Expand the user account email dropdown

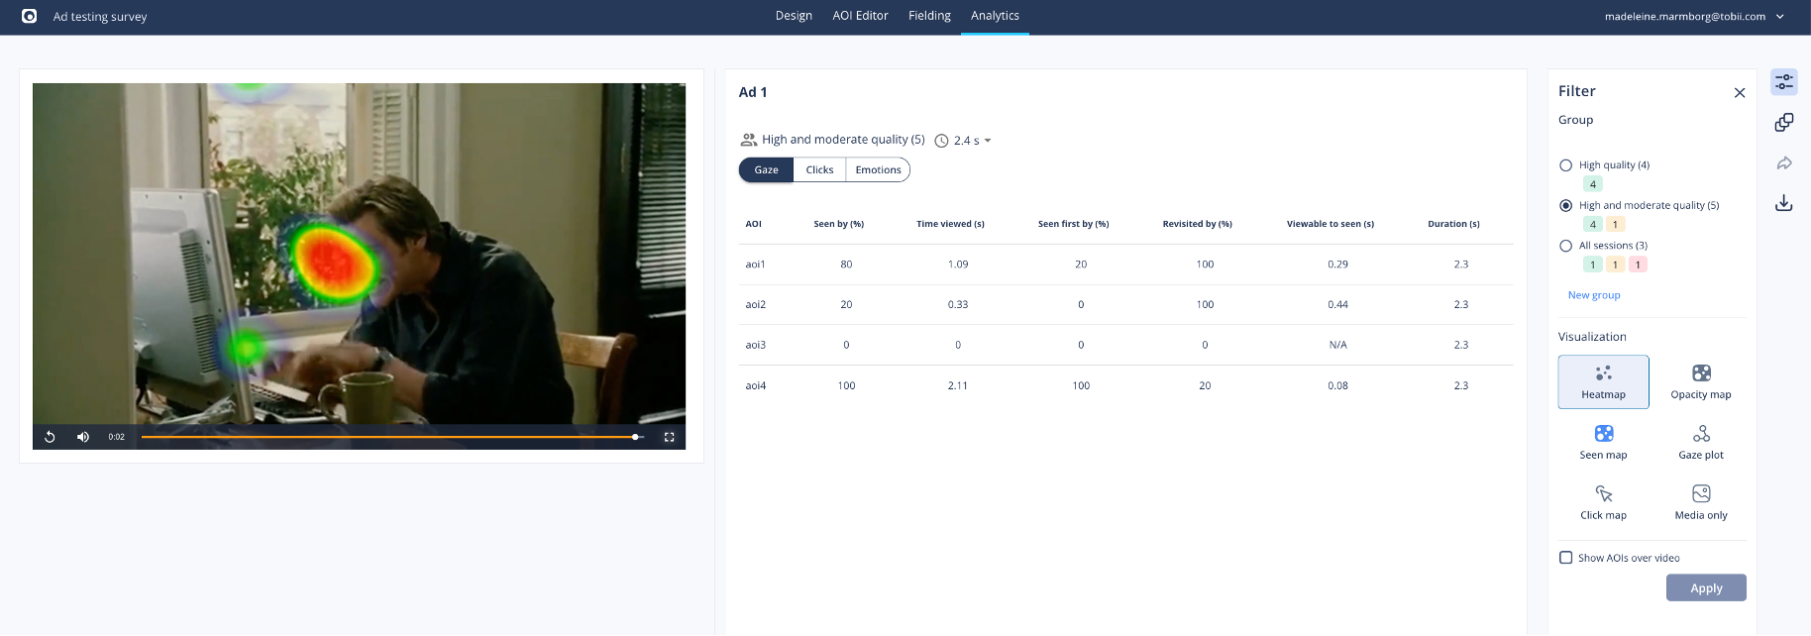click(x=1694, y=17)
